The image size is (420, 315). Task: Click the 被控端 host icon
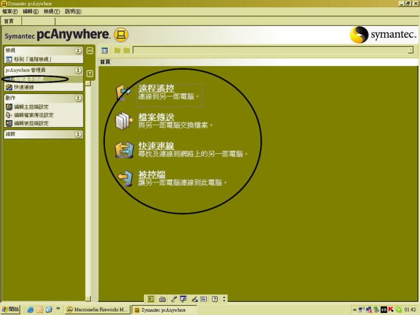125,178
